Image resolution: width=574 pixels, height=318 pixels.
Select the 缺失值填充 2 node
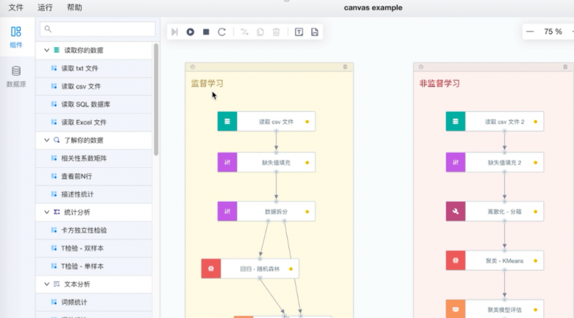click(495, 162)
